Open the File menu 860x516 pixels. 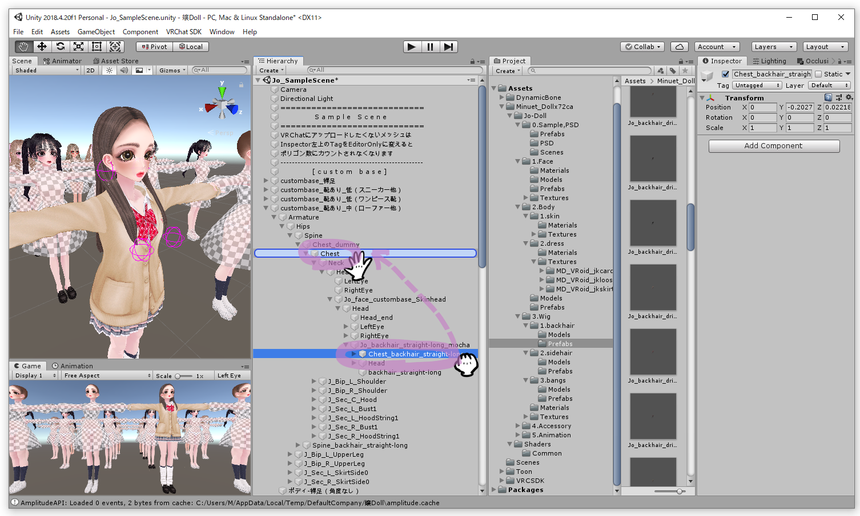pos(18,32)
